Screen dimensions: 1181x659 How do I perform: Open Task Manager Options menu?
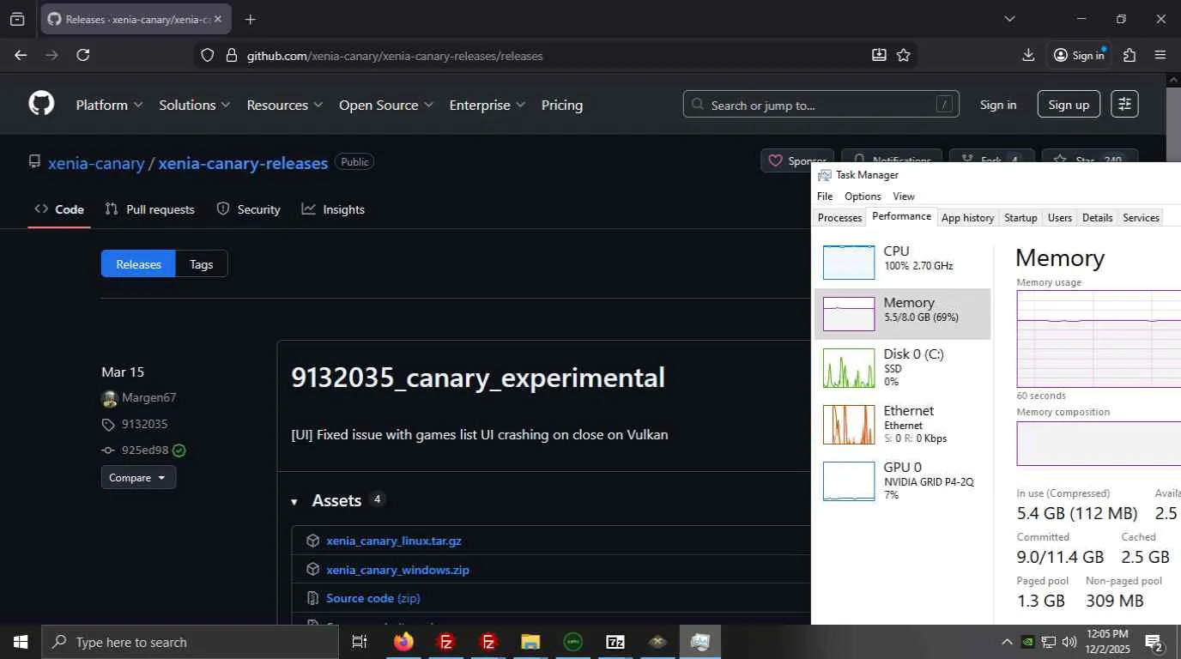863,196
